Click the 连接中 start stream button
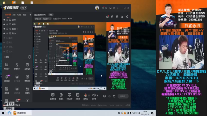The width and height of the screenshot is (207, 116). tap(123, 96)
